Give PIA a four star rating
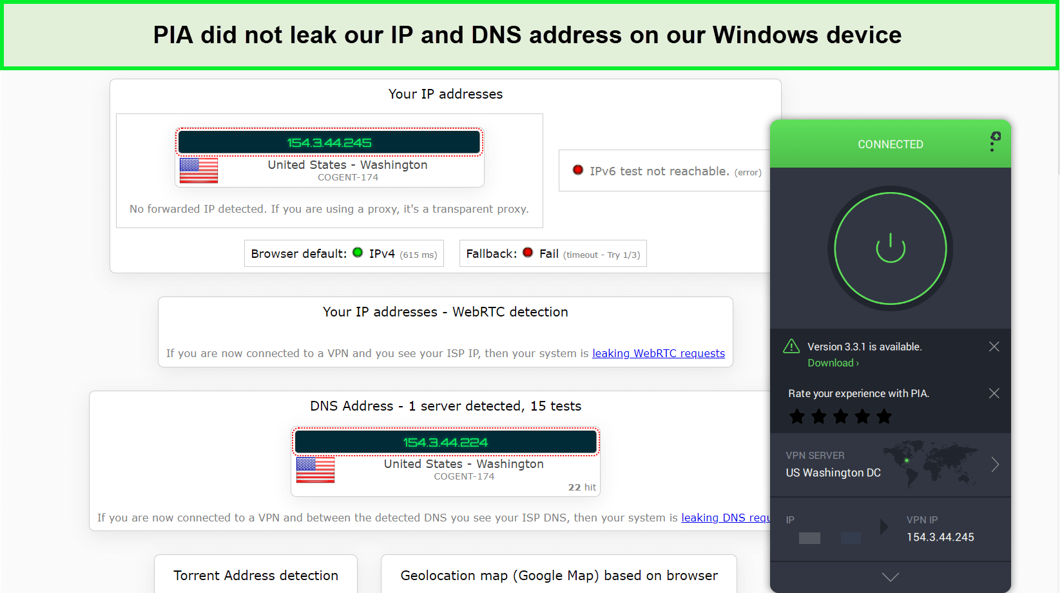The width and height of the screenshot is (1062, 593). pos(862,416)
